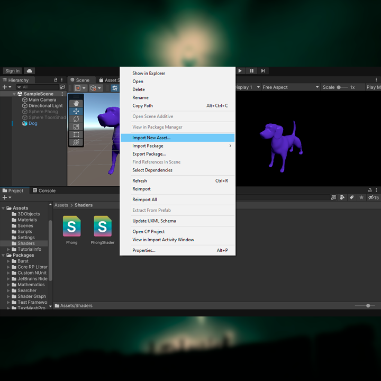The height and width of the screenshot is (381, 381).
Task: Select the Rotate tool in Scene
Action: [76, 119]
